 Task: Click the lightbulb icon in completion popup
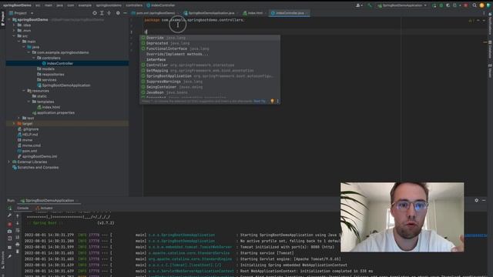tap(272, 101)
